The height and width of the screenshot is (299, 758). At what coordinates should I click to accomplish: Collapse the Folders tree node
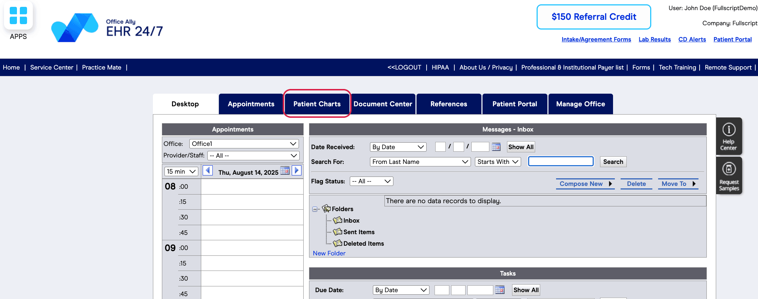pos(315,209)
